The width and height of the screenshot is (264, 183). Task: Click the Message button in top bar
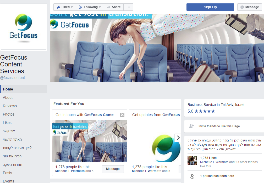[250, 7]
